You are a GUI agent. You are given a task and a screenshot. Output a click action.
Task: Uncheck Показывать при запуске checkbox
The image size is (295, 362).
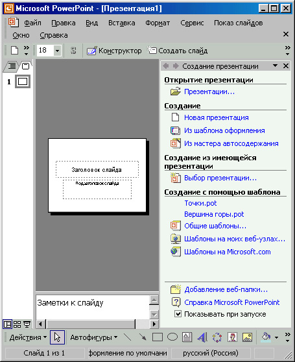coord(178,314)
